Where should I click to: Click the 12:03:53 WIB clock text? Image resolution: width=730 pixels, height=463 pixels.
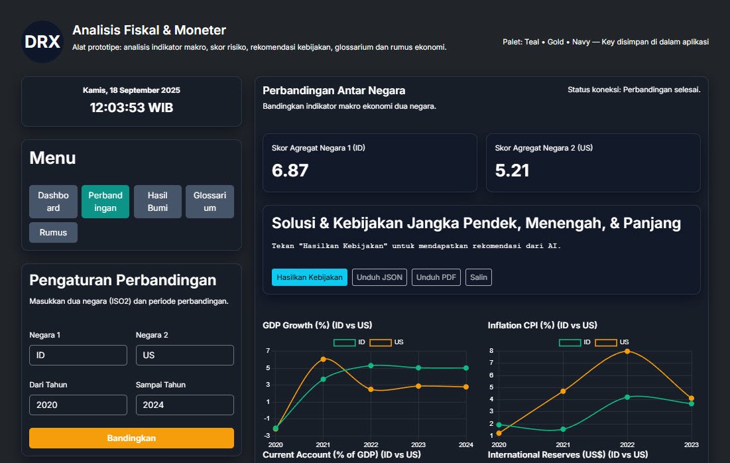click(131, 107)
